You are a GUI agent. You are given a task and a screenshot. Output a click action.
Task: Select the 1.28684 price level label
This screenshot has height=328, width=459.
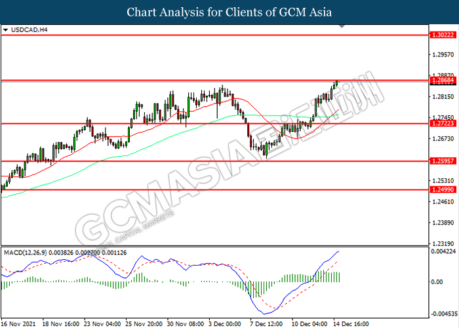[443, 80]
